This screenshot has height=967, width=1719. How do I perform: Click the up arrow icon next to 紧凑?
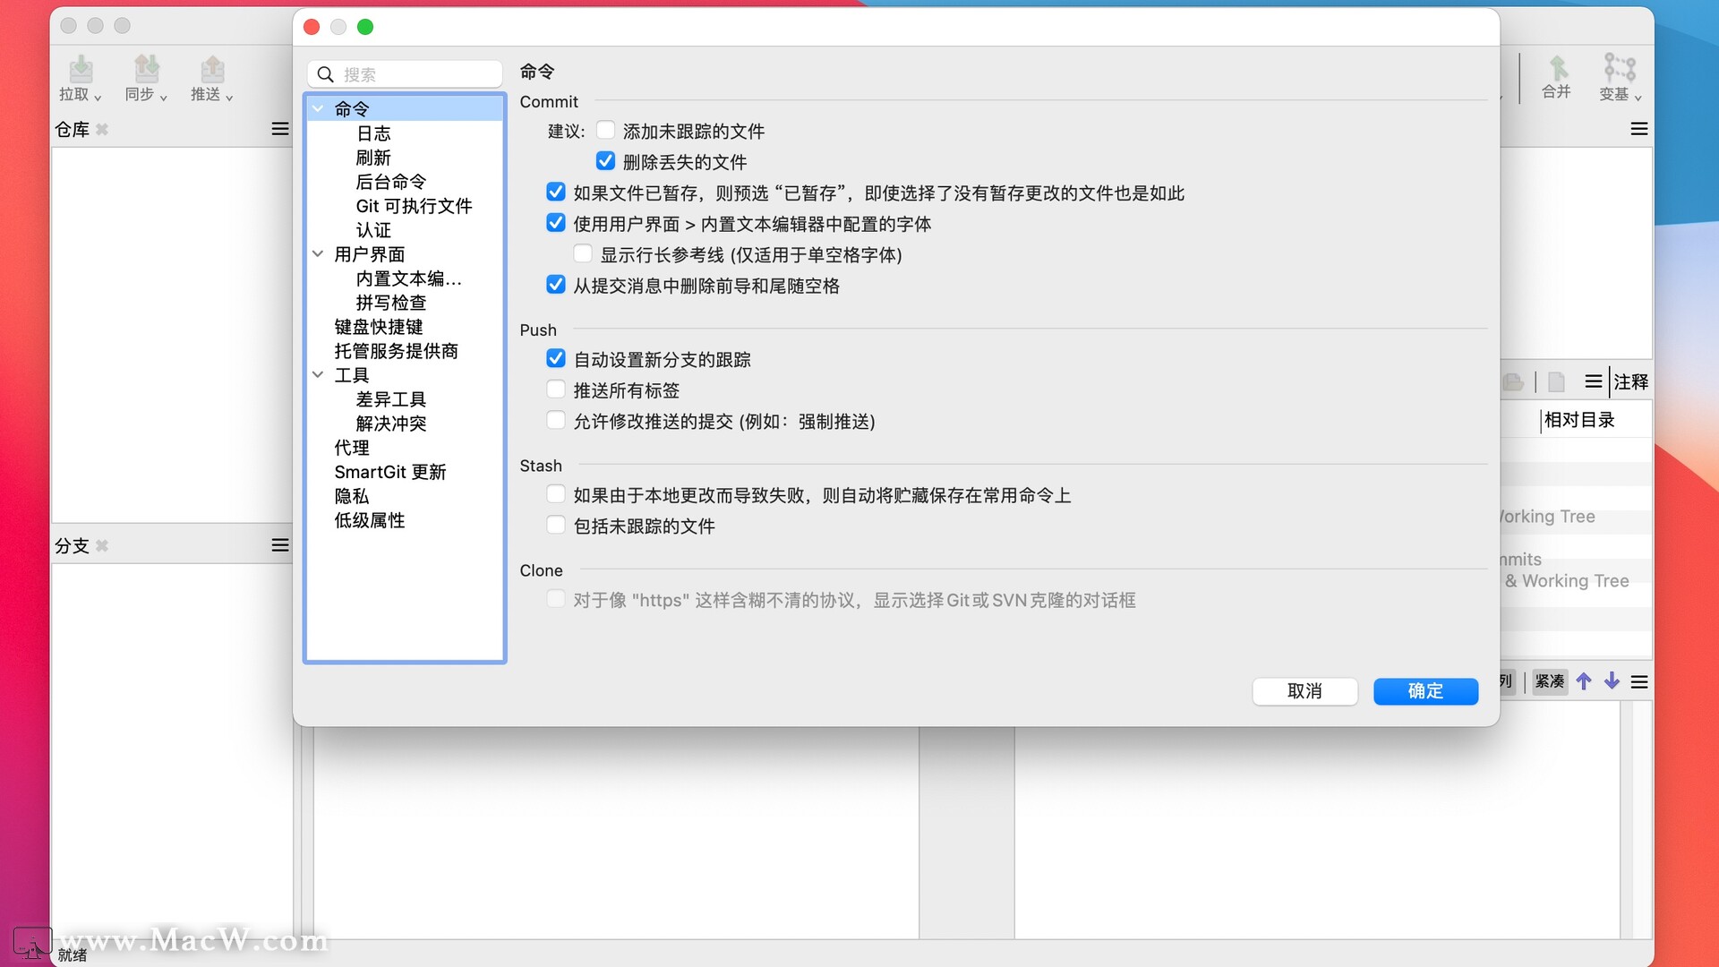(x=1584, y=681)
